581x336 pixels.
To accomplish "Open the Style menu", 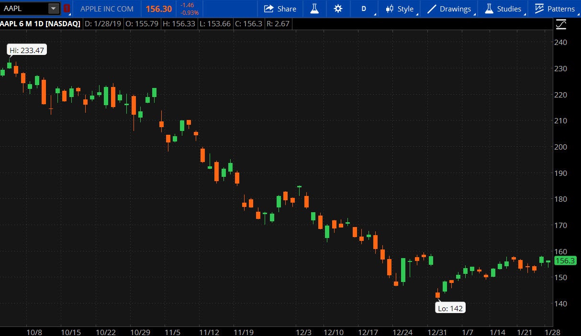I will 399,9.
